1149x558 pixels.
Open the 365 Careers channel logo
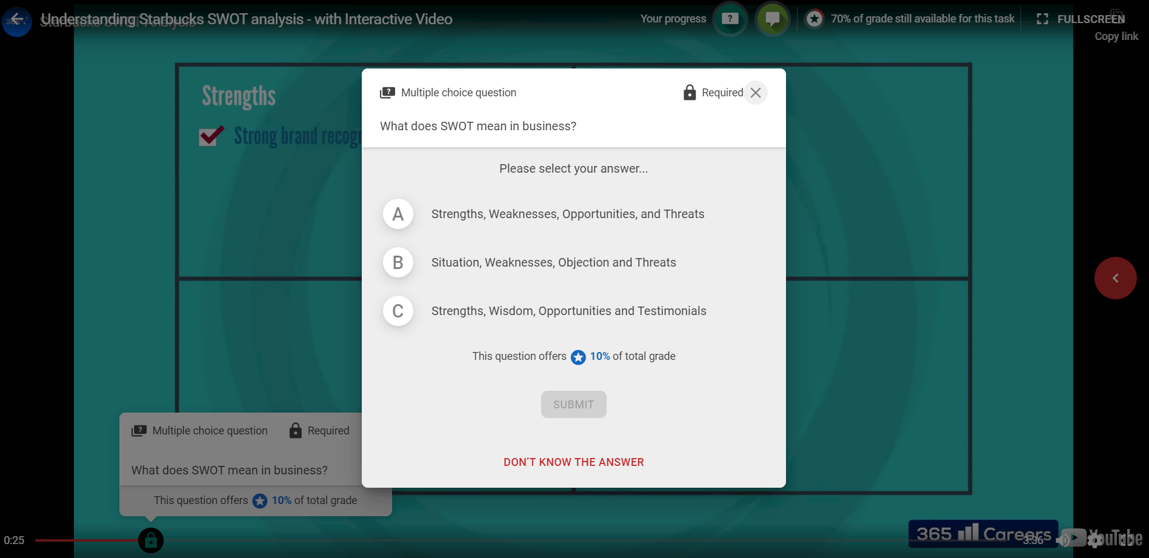point(983,534)
